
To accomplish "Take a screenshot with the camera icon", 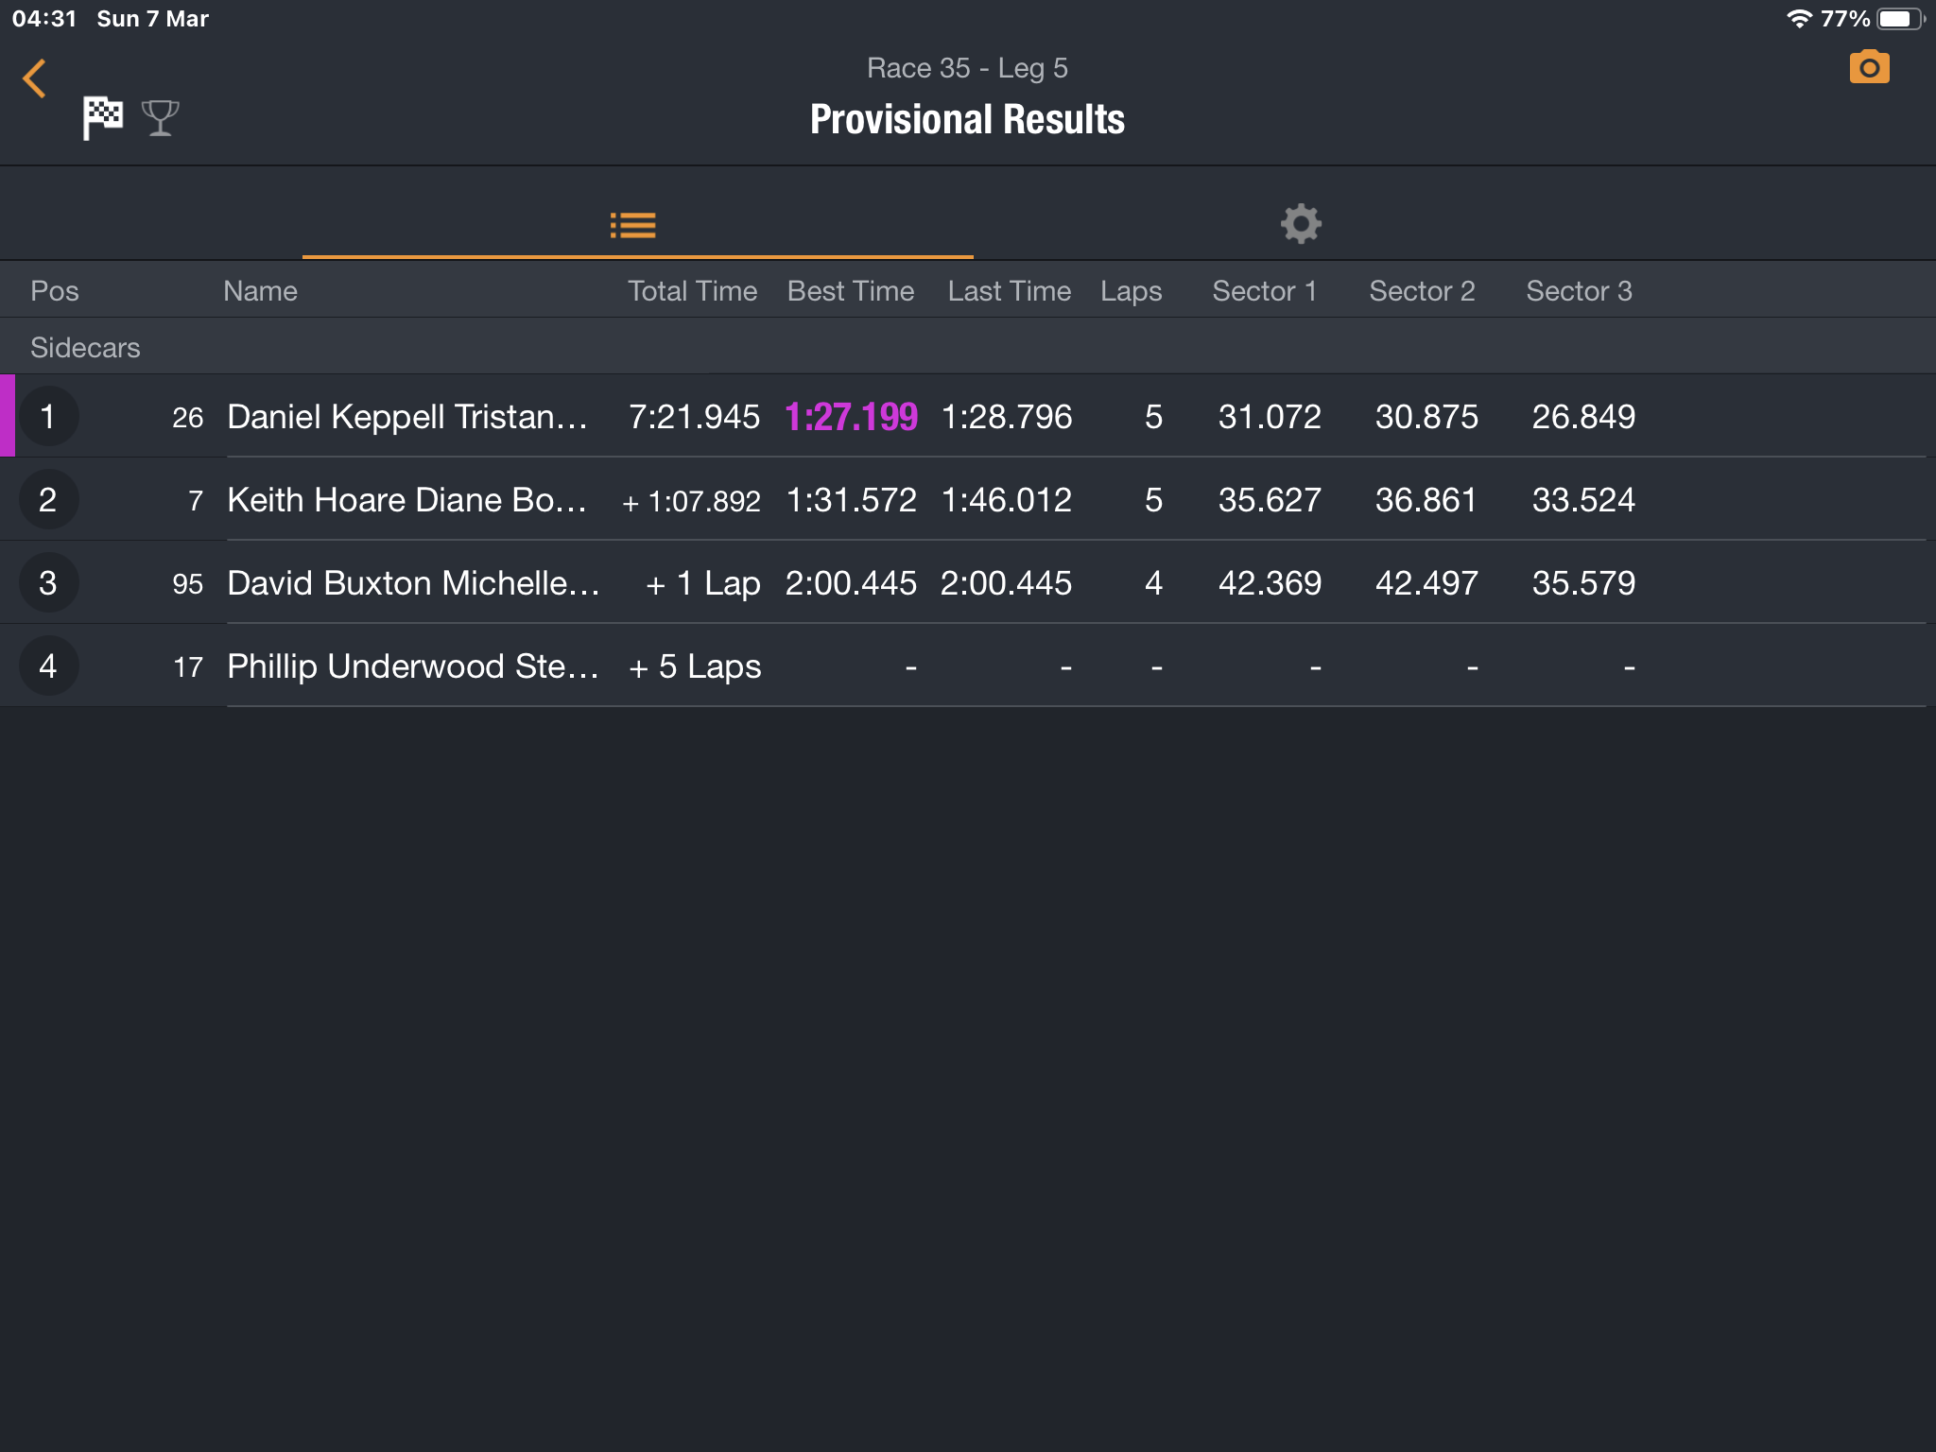I will pyautogui.click(x=1869, y=67).
